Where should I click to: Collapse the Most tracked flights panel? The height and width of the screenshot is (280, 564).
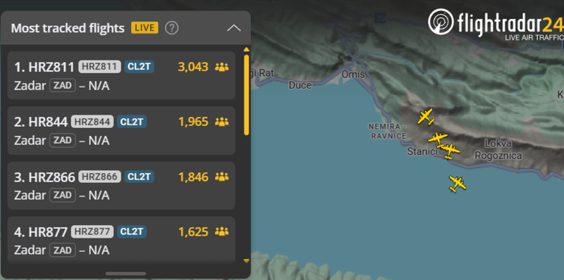tap(234, 28)
